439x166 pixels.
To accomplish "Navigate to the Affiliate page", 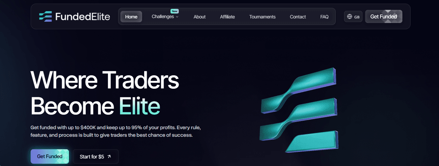I will [228, 17].
